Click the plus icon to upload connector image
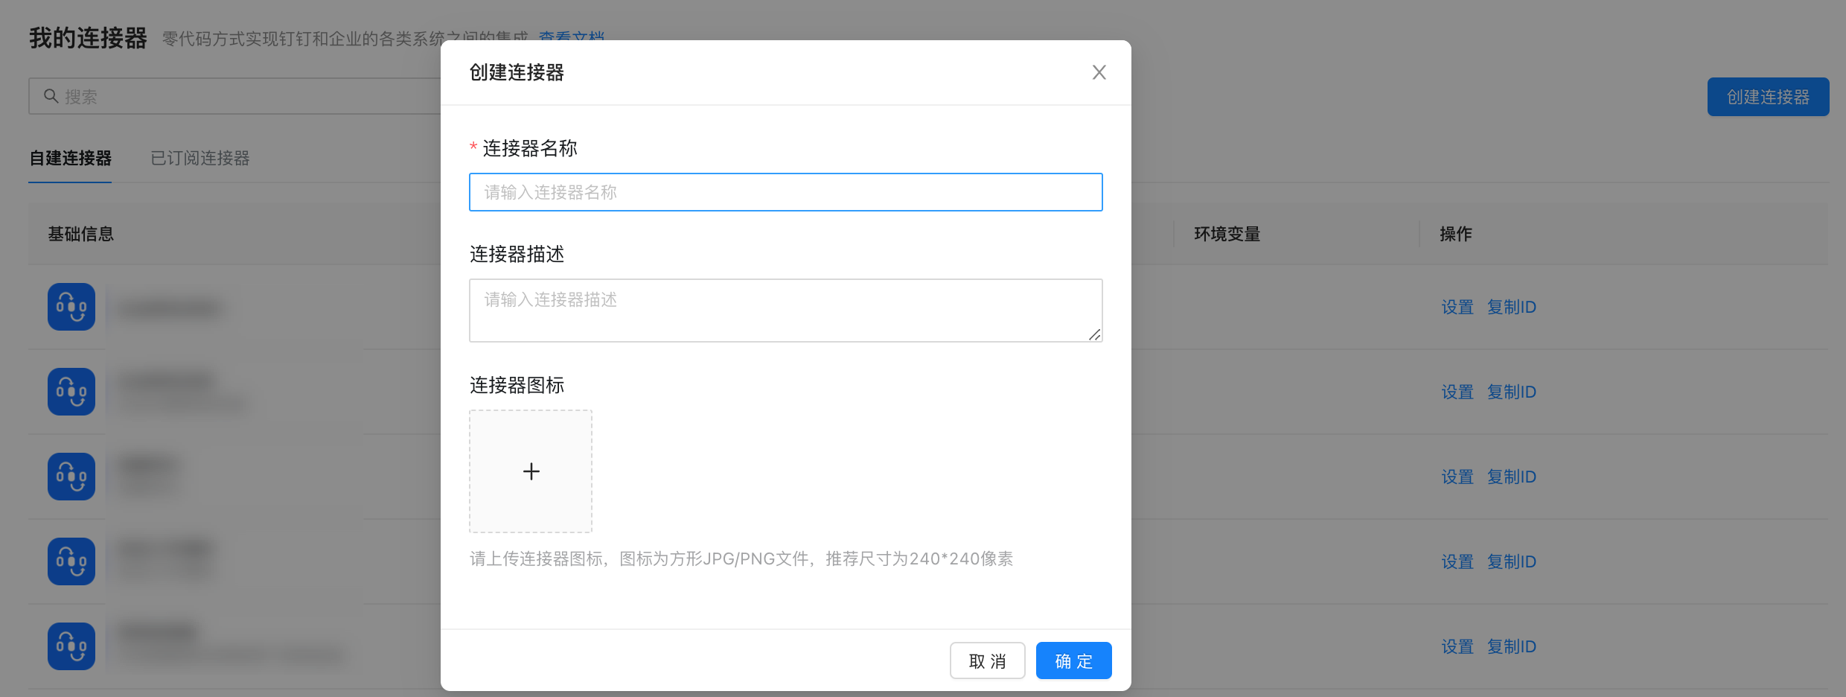Image resolution: width=1846 pixels, height=697 pixels. tap(531, 471)
